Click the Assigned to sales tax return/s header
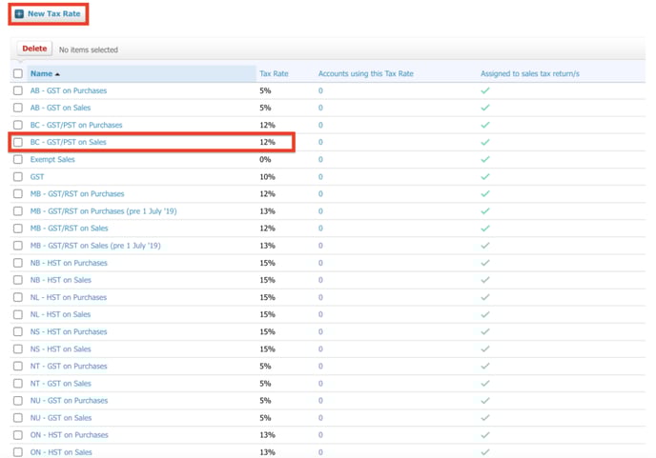The image size is (656, 458). pyautogui.click(x=529, y=73)
